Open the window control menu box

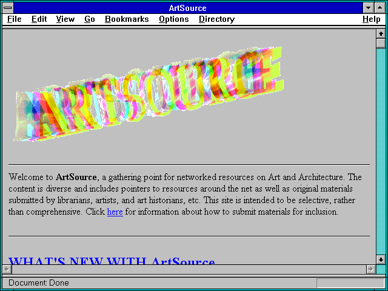[x=8, y=8]
